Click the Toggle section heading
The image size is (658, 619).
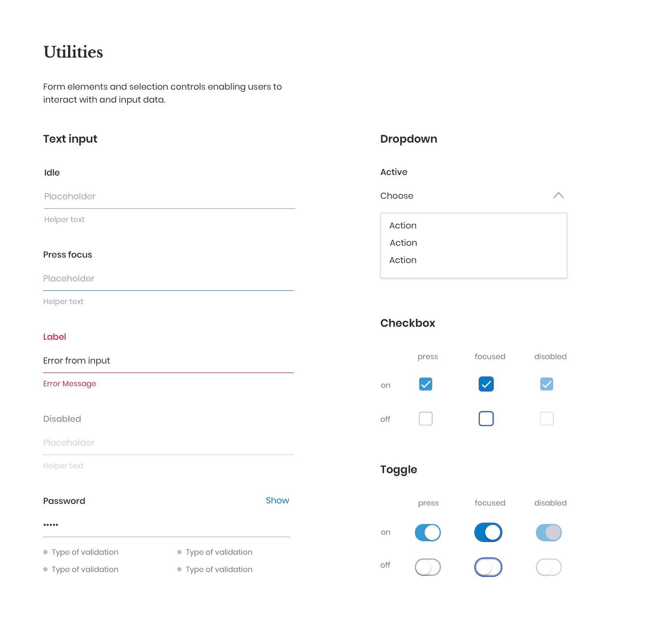click(399, 470)
